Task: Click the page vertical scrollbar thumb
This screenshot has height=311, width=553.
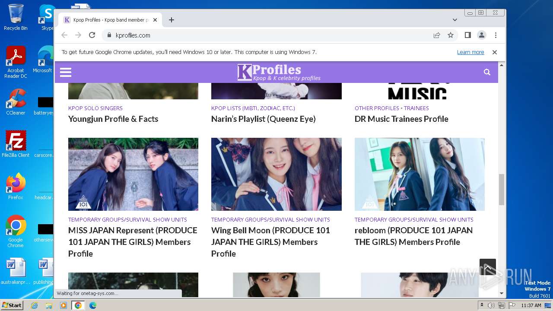Action: (502, 190)
